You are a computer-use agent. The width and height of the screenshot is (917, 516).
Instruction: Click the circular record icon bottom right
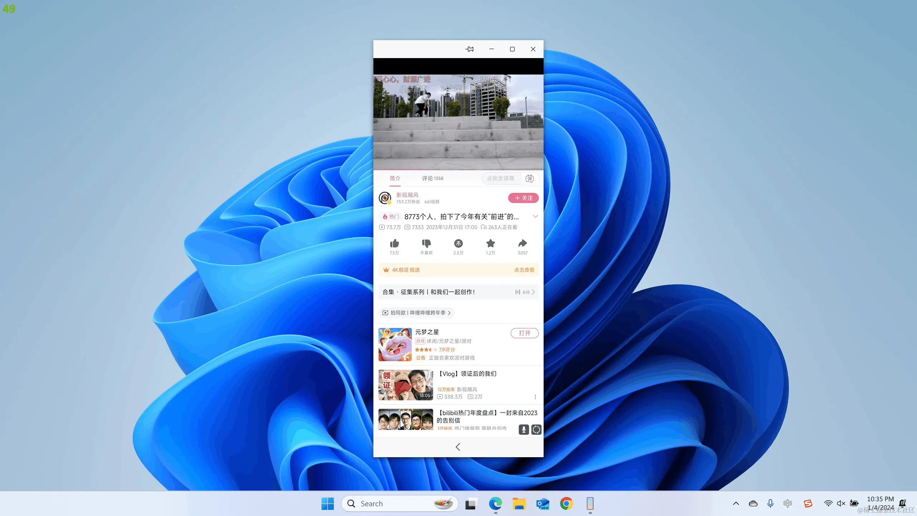pyautogui.click(x=536, y=429)
